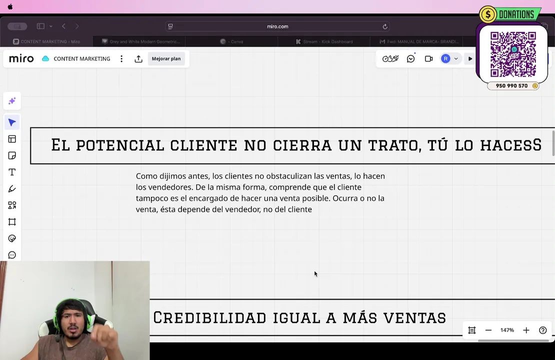This screenshot has width=555, height=360.
Task: Reload the page with refresh icon
Action: click(x=384, y=26)
